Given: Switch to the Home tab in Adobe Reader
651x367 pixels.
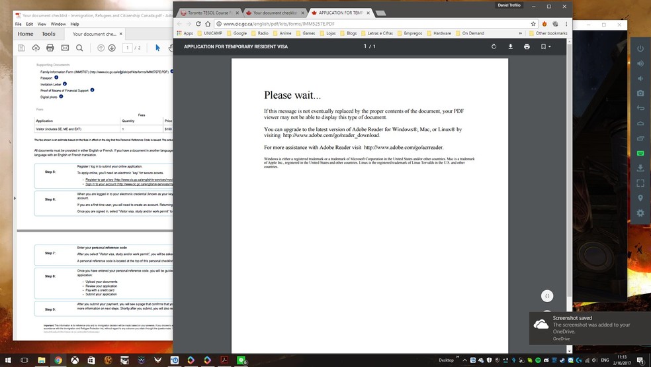Looking at the screenshot, I should pos(25,34).
